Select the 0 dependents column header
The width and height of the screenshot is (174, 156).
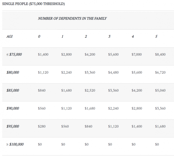(x=39, y=36)
